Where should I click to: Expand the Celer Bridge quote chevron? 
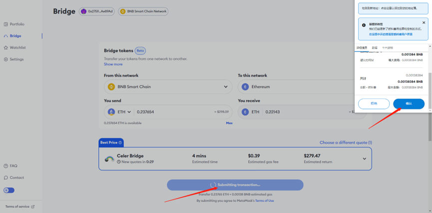click(364, 159)
